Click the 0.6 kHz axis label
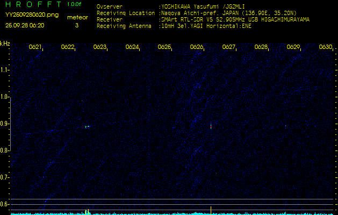Viewport: 338px width, 215px height. tap(4, 204)
